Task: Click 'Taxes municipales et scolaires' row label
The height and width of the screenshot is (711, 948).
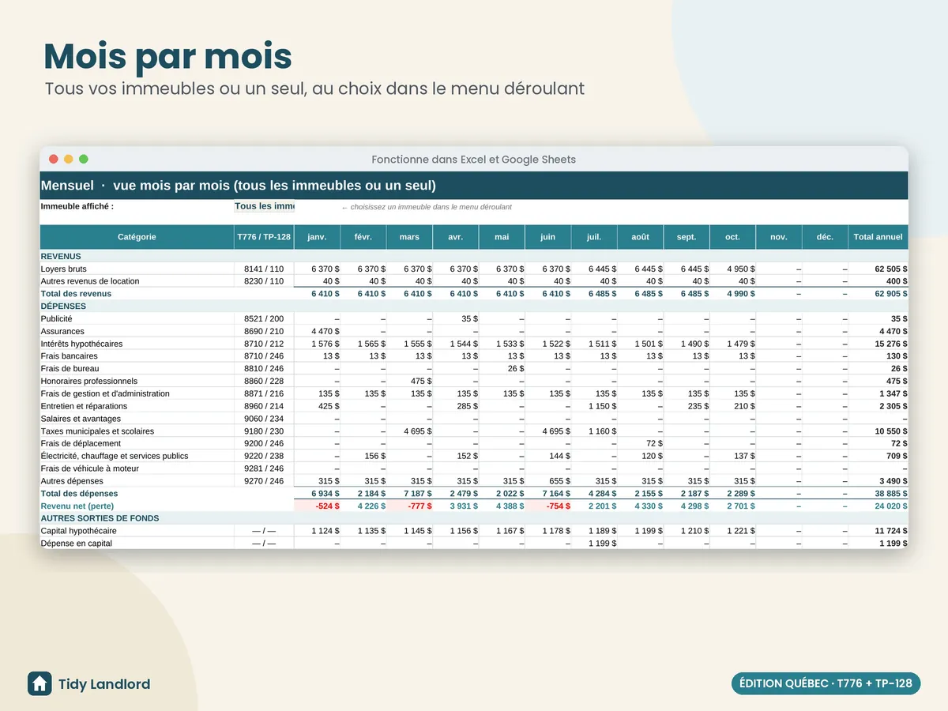Action: click(x=97, y=431)
